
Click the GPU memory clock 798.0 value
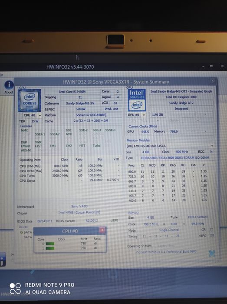[x=174, y=131]
